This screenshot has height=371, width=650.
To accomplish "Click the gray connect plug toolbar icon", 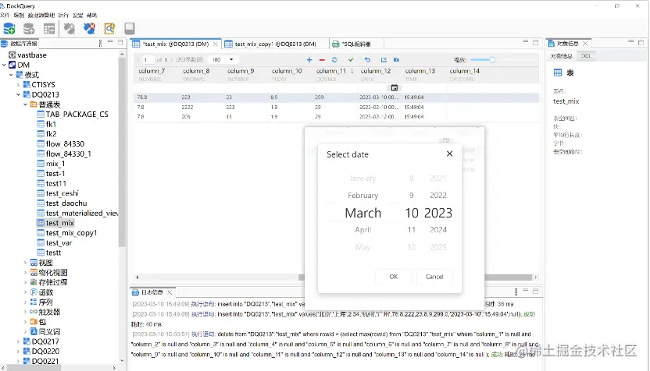I will (70, 29).
